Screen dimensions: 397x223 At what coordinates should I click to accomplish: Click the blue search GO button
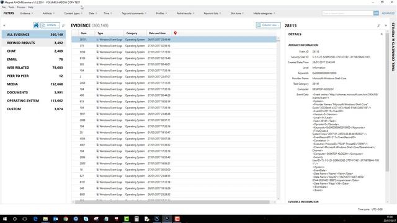click(376, 13)
